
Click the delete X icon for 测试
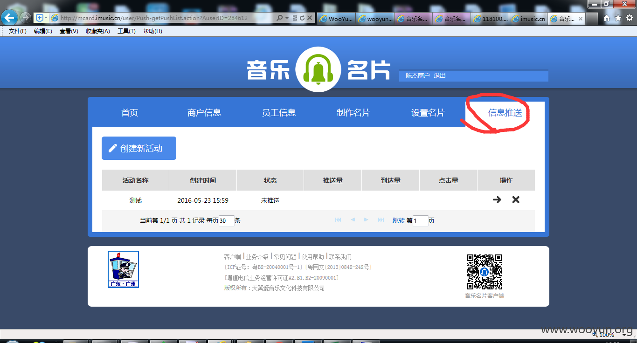(516, 199)
